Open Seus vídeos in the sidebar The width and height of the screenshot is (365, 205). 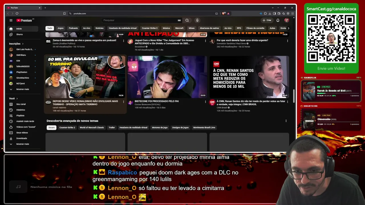pyautogui.click(x=23, y=133)
